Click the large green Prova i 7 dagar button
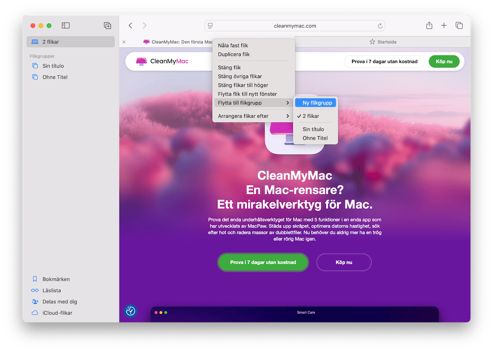This screenshot has width=493, height=352. coord(263,262)
